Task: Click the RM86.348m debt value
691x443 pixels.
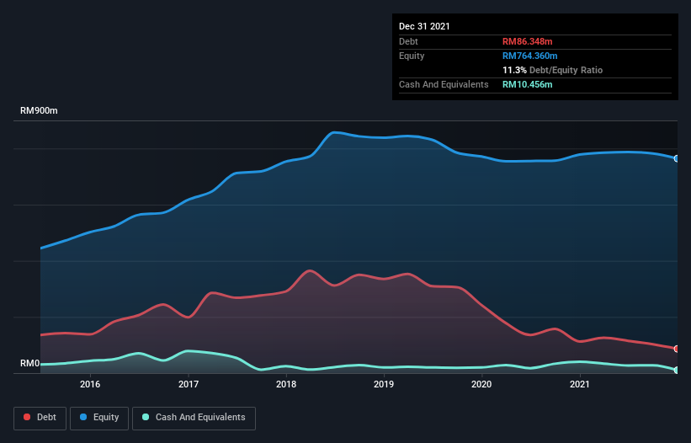Action: coord(527,41)
